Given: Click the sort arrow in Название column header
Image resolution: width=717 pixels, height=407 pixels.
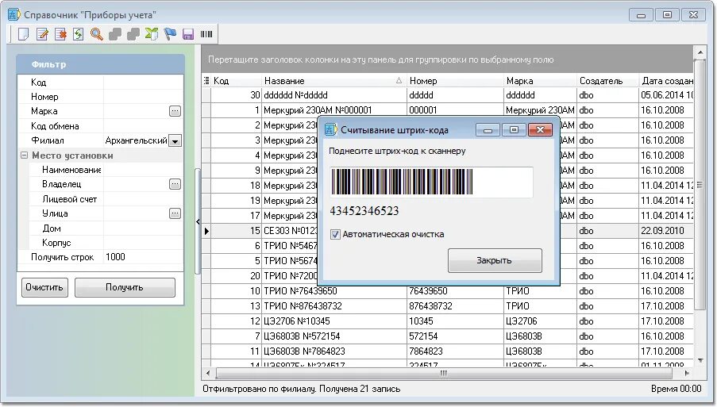Looking at the screenshot, I should [x=399, y=80].
